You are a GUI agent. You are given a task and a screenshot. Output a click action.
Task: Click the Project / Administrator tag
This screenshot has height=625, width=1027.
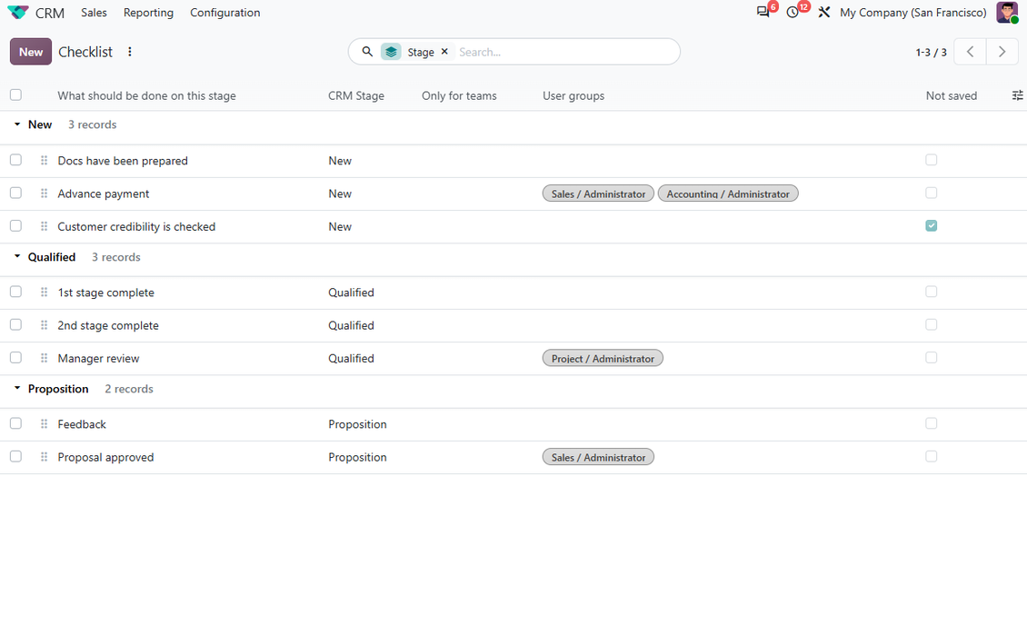tap(603, 358)
